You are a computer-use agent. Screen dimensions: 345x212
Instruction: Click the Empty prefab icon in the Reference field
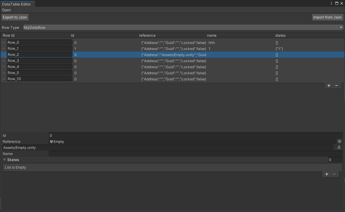point(51,141)
